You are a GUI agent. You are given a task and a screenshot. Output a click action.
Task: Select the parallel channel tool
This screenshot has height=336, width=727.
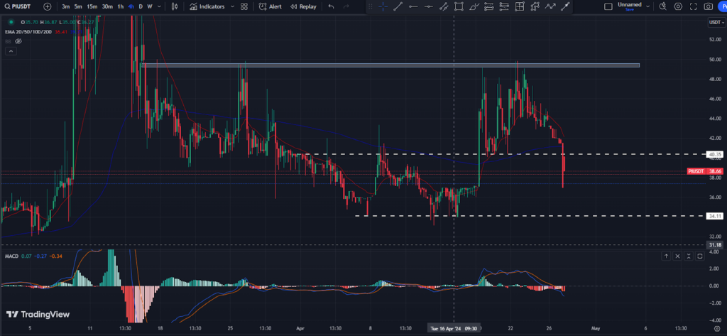pos(443,6)
